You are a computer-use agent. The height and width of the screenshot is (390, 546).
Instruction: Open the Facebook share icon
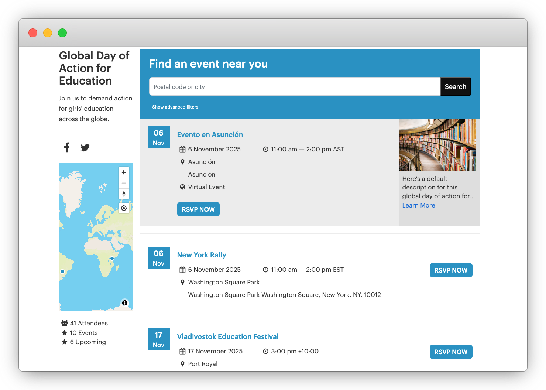(67, 147)
